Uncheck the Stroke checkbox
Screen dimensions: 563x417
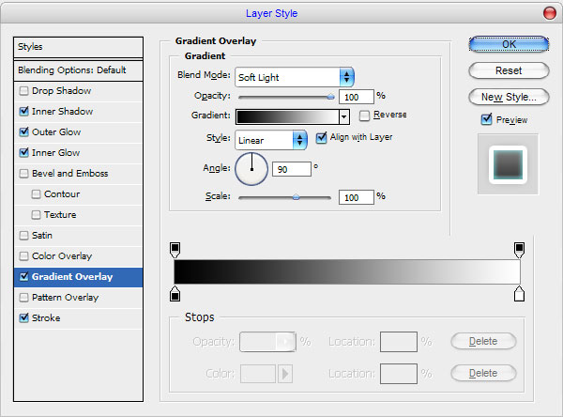(23, 318)
